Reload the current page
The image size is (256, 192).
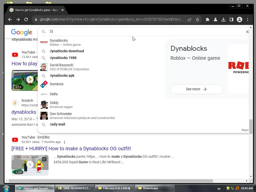coord(26,19)
